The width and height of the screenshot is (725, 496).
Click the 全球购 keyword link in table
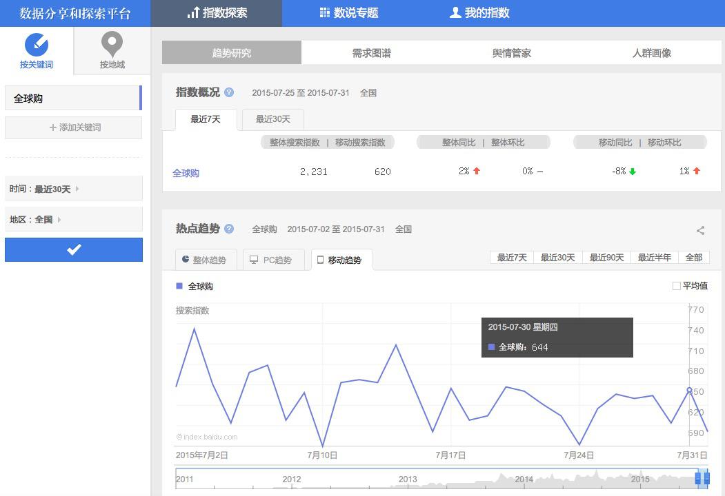[x=186, y=173]
